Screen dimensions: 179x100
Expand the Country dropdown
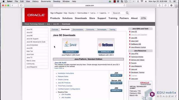[x=72, y=13]
